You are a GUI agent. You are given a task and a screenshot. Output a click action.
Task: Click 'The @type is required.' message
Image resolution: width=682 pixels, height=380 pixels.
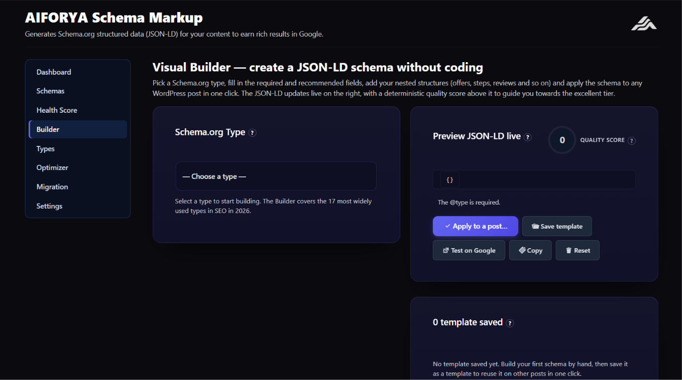point(469,203)
